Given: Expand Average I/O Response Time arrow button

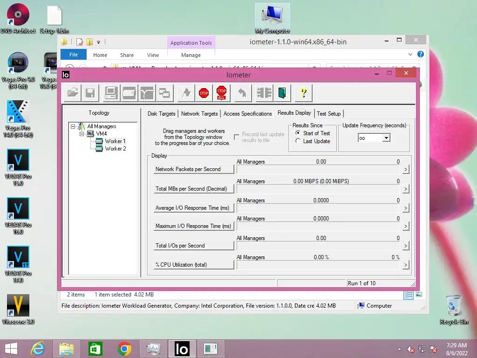Looking at the screenshot, I should [x=406, y=208].
